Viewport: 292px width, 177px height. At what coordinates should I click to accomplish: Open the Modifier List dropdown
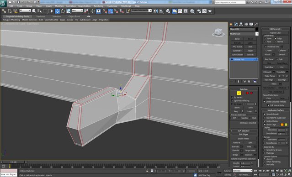coord(244,34)
